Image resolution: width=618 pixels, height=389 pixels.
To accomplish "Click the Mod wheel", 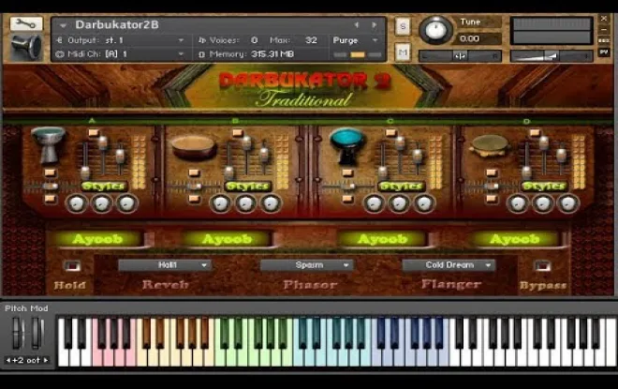I will tap(37, 333).
